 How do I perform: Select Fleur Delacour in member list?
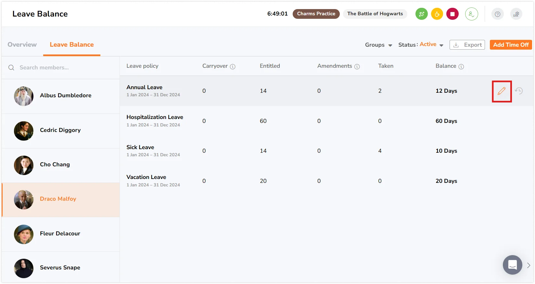point(61,234)
